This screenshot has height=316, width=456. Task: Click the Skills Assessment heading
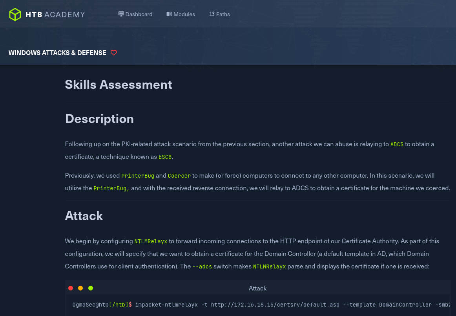coord(119,85)
